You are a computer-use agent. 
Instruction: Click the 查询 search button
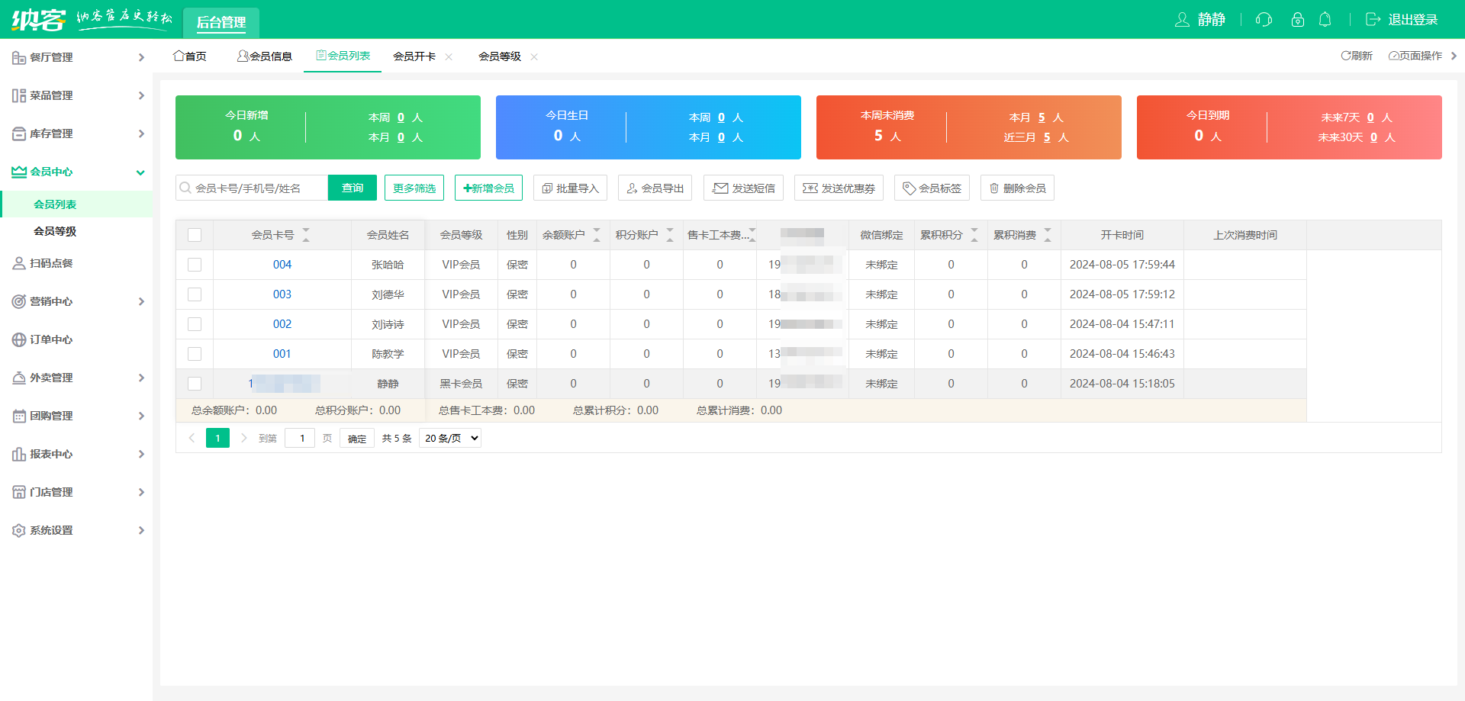[x=352, y=188]
